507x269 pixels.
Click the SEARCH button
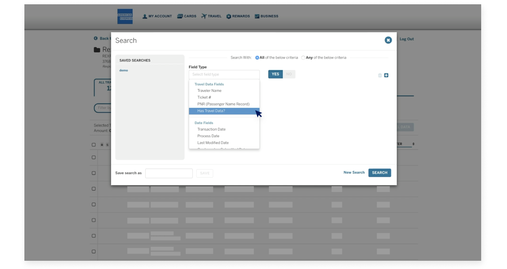[380, 173]
